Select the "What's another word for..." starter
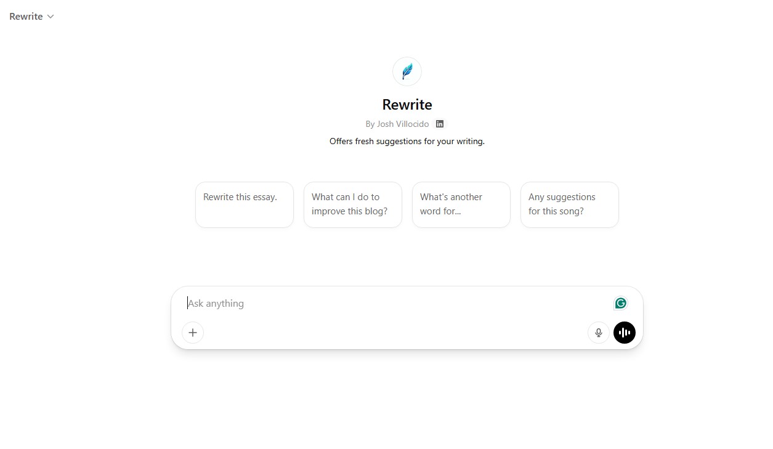 (461, 204)
